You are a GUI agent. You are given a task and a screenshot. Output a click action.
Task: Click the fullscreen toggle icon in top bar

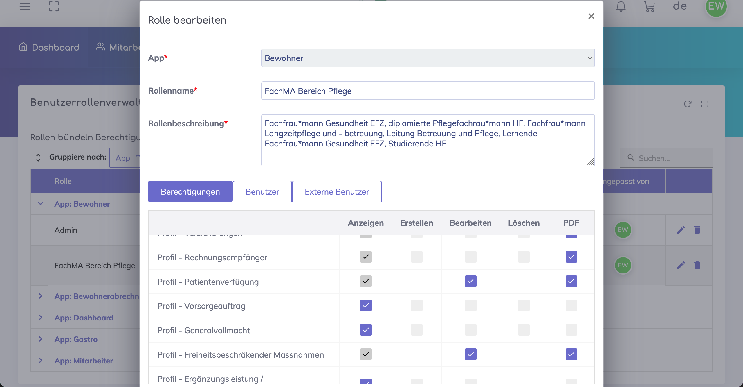(x=54, y=6)
